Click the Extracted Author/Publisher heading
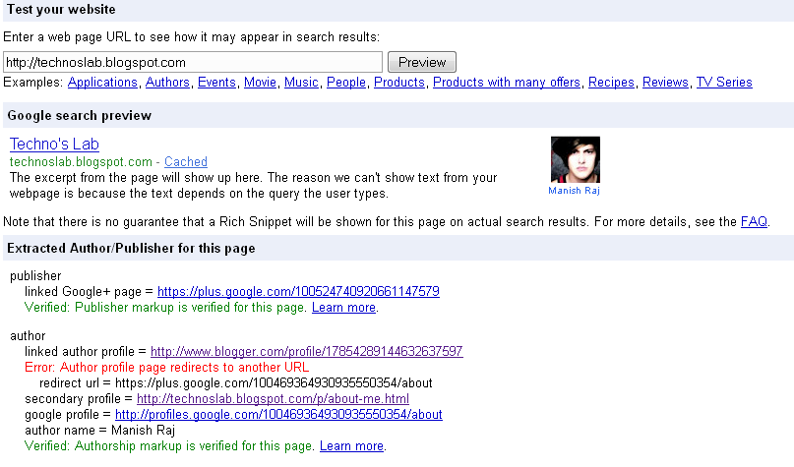Screen dimensions: 794x467 pos(131,249)
